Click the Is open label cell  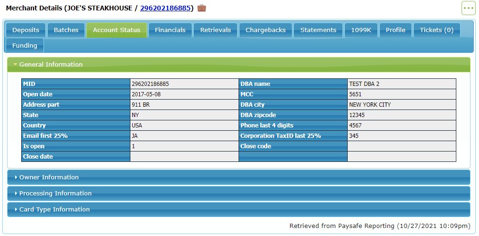(76, 146)
